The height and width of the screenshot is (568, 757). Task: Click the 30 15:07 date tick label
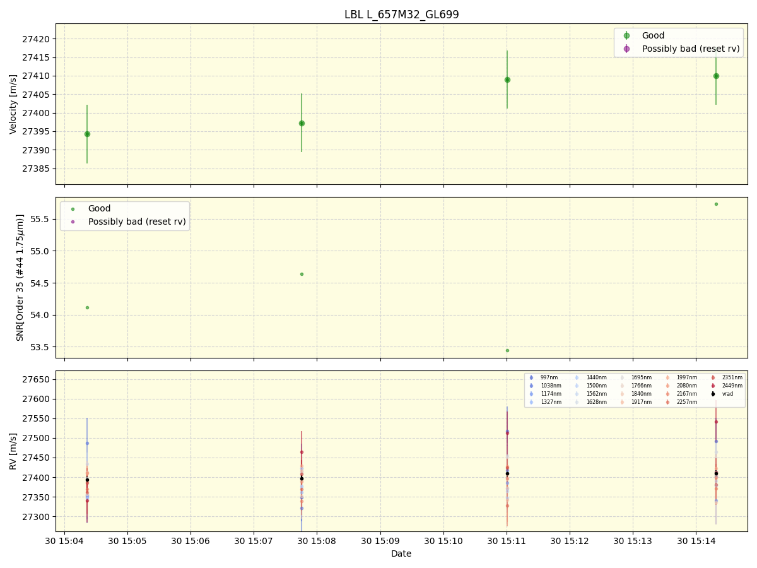254,541
